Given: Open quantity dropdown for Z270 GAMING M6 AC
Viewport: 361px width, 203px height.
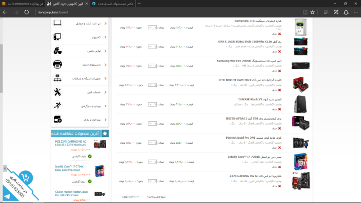Looking at the screenshot, I should (152, 181).
